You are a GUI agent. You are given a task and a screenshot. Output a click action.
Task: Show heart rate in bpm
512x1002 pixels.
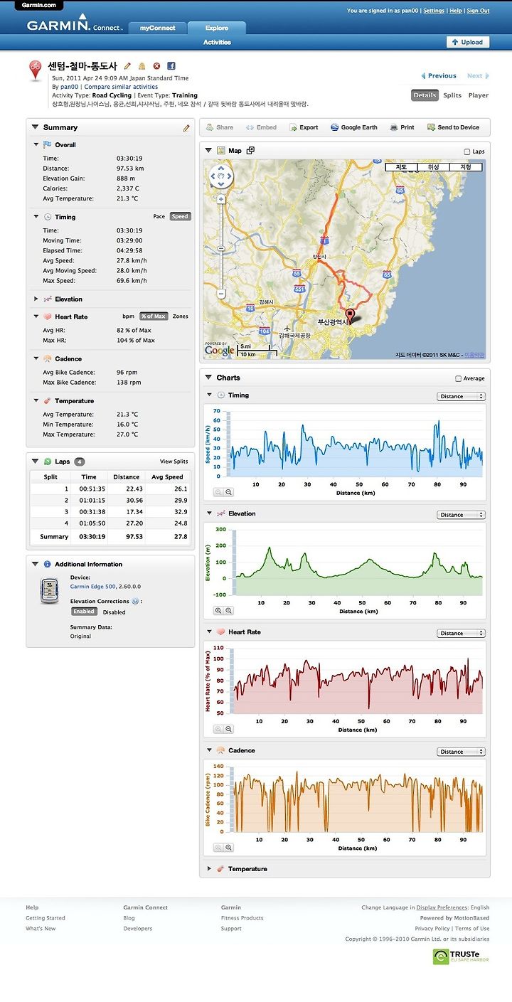128,316
